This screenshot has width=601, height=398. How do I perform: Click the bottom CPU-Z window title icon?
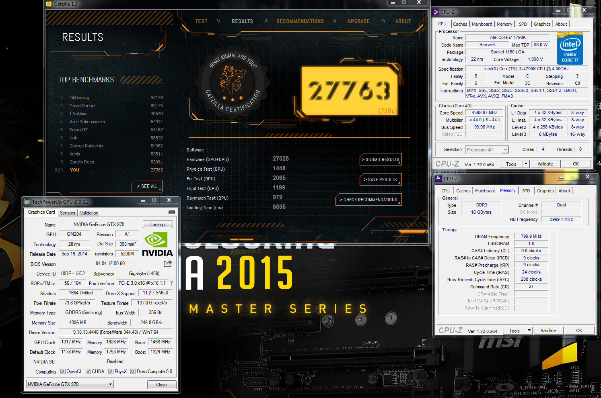[x=438, y=179]
